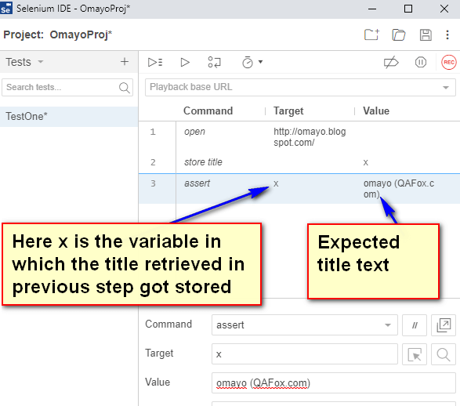Click row number 1 in command table
Viewport: 460px width, 406px height.
click(153, 132)
